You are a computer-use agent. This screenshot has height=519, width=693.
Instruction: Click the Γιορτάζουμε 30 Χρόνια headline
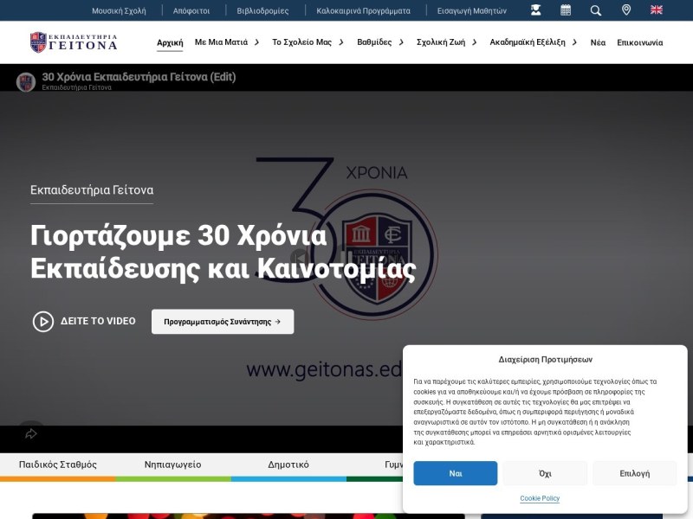[223, 252]
